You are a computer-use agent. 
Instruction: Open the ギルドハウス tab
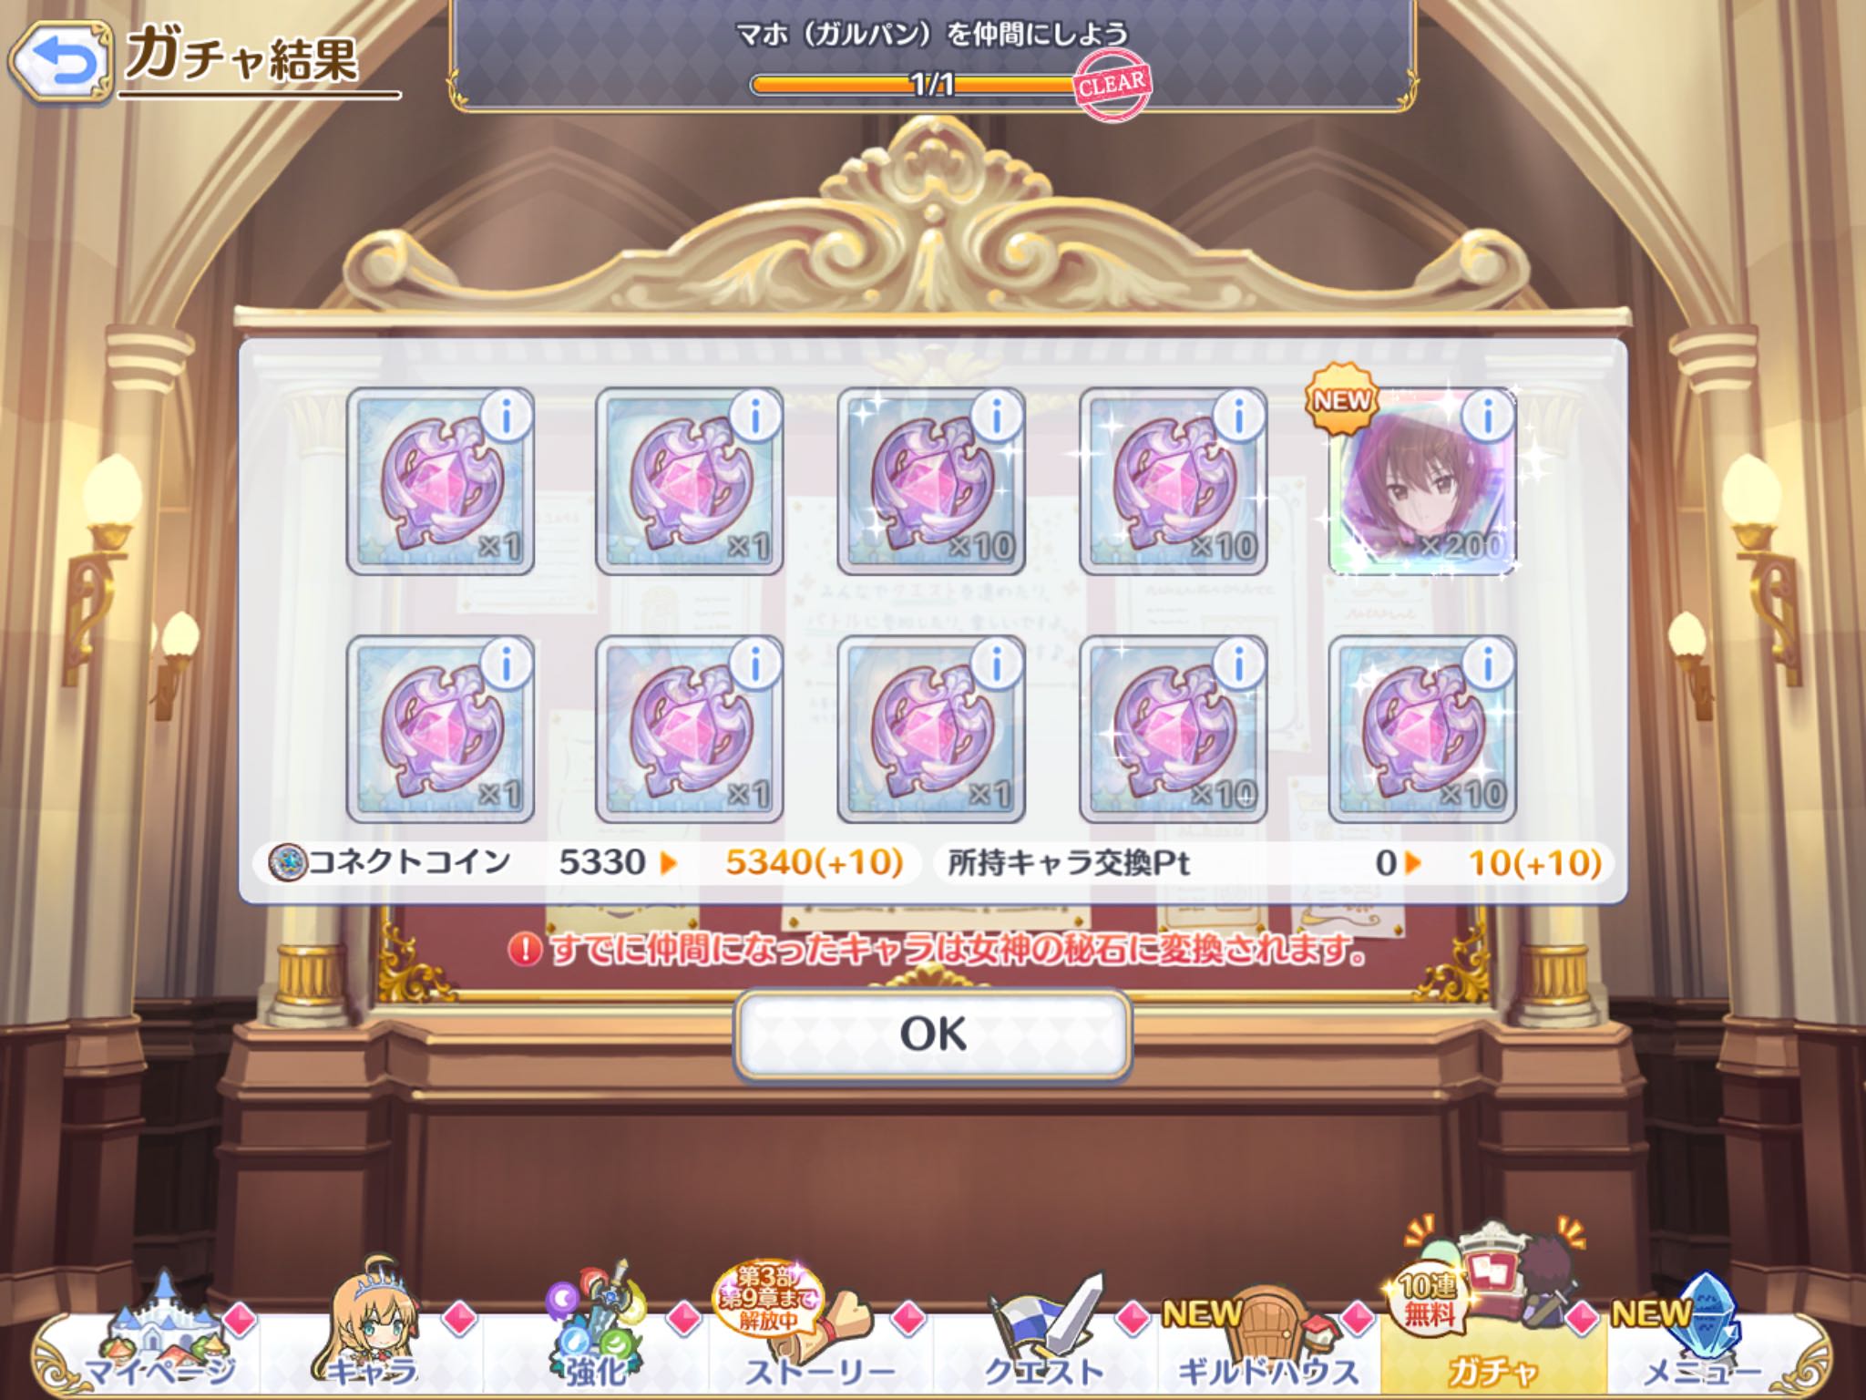(1268, 1340)
